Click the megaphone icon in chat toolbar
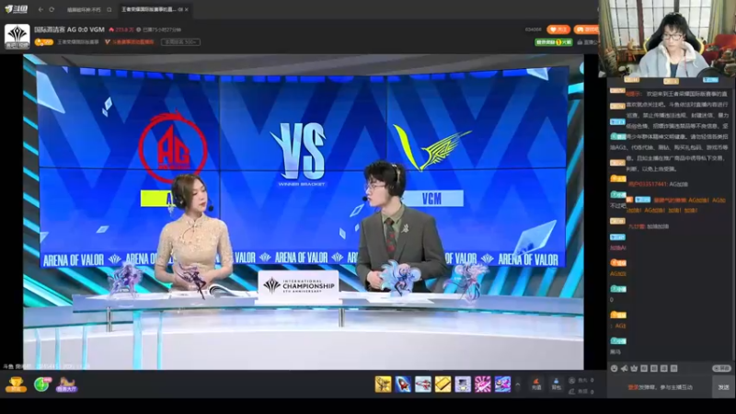The width and height of the screenshot is (736, 414). coord(625,369)
